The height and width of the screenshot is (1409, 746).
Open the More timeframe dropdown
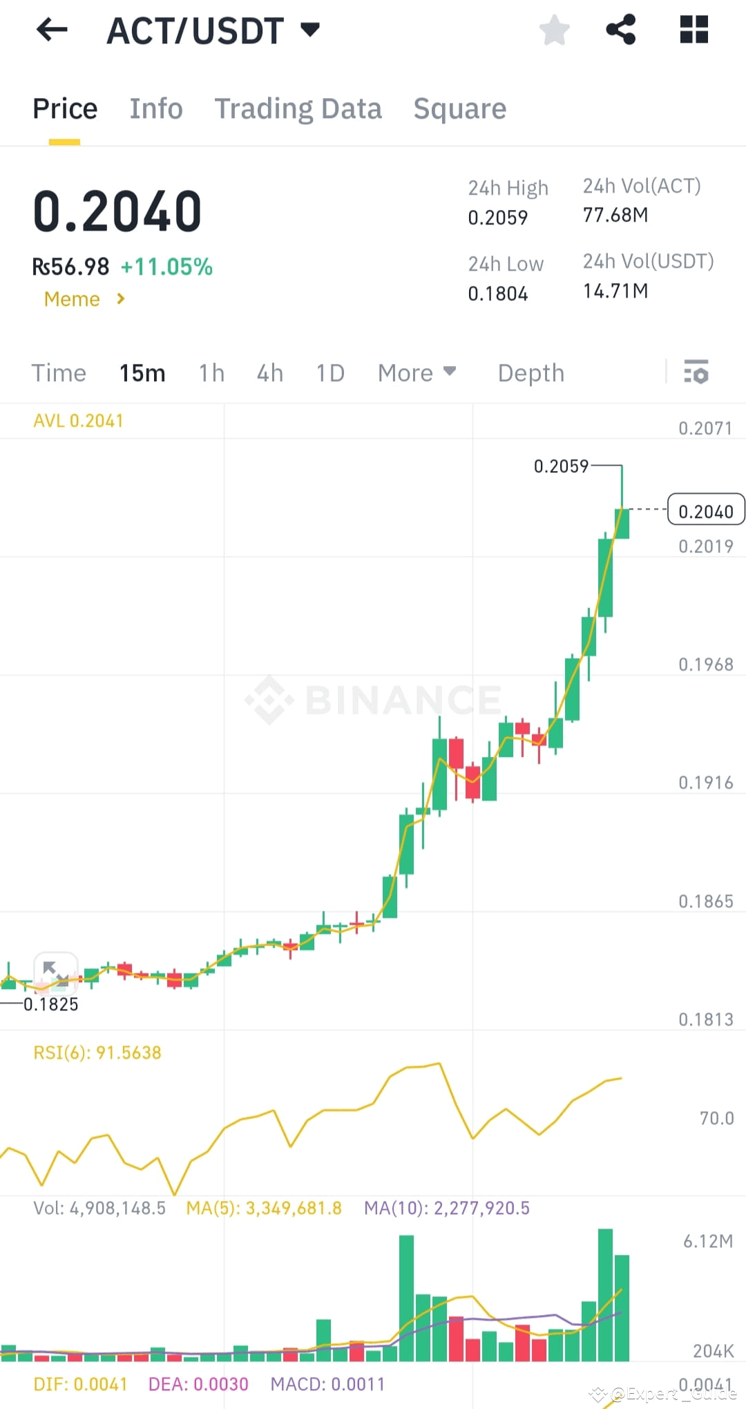point(417,373)
